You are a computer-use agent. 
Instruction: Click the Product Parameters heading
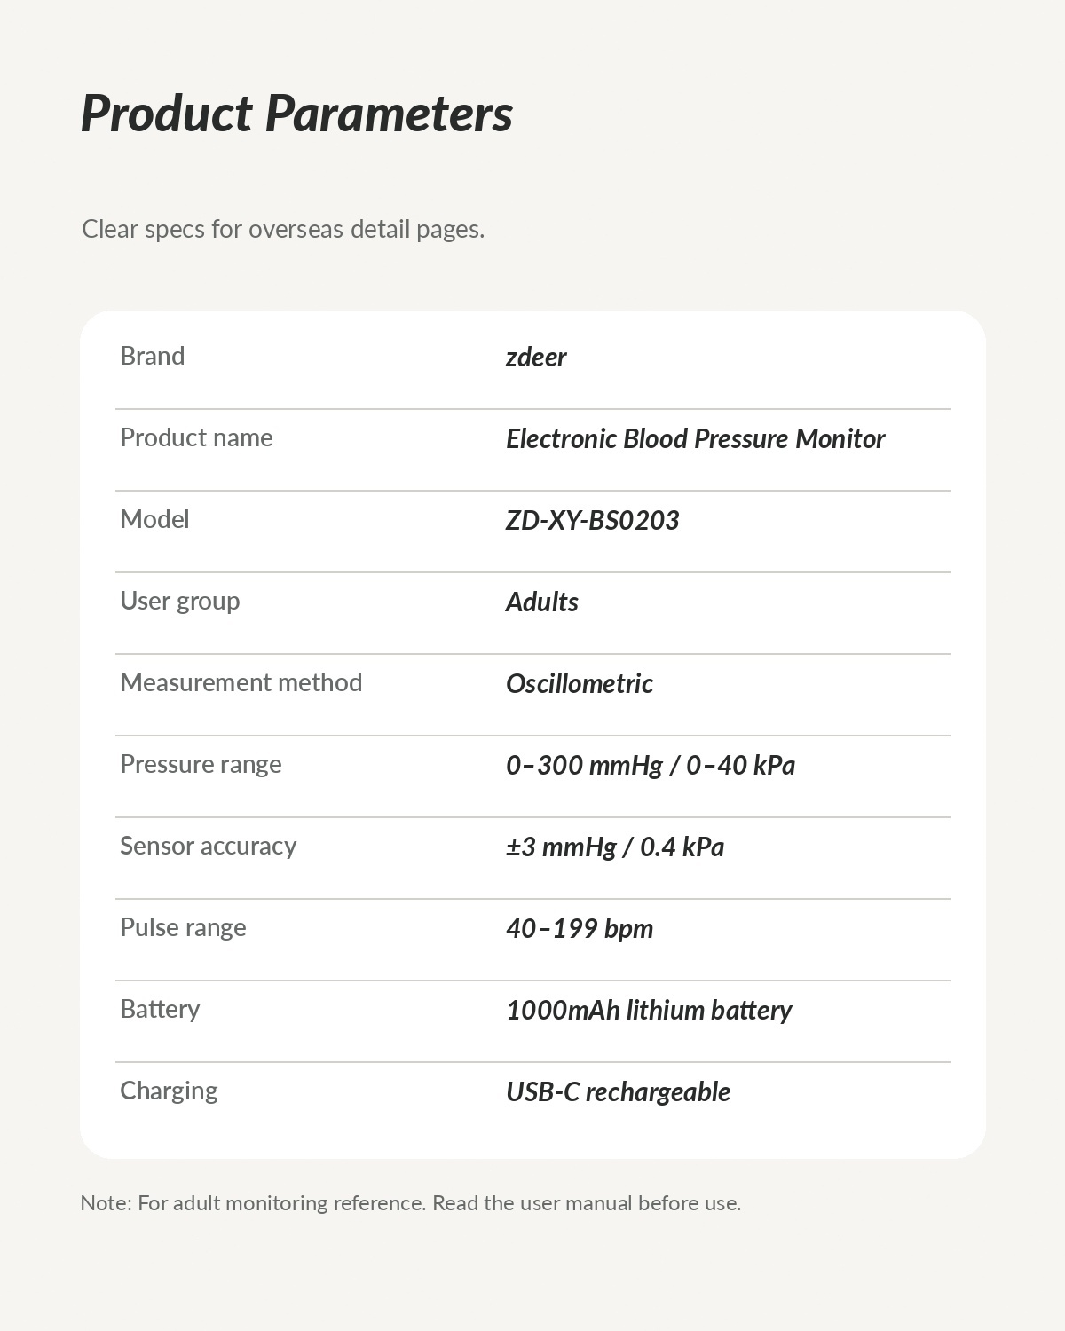tap(296, 114)
